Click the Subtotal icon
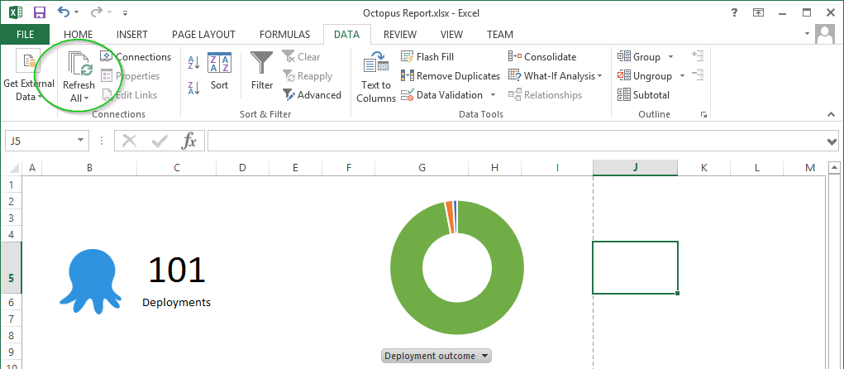The image size is (844, 369). point(624,95)
